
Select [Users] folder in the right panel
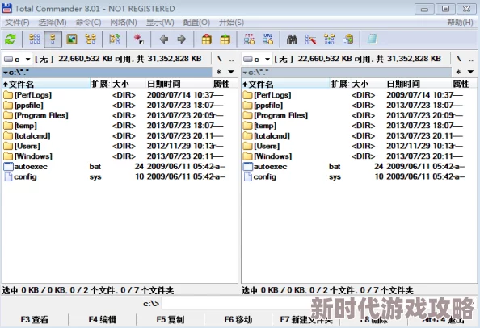359,146
